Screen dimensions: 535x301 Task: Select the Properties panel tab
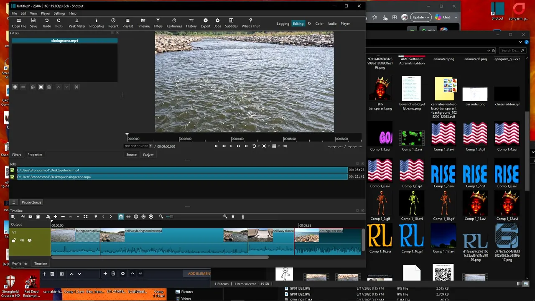35,155
